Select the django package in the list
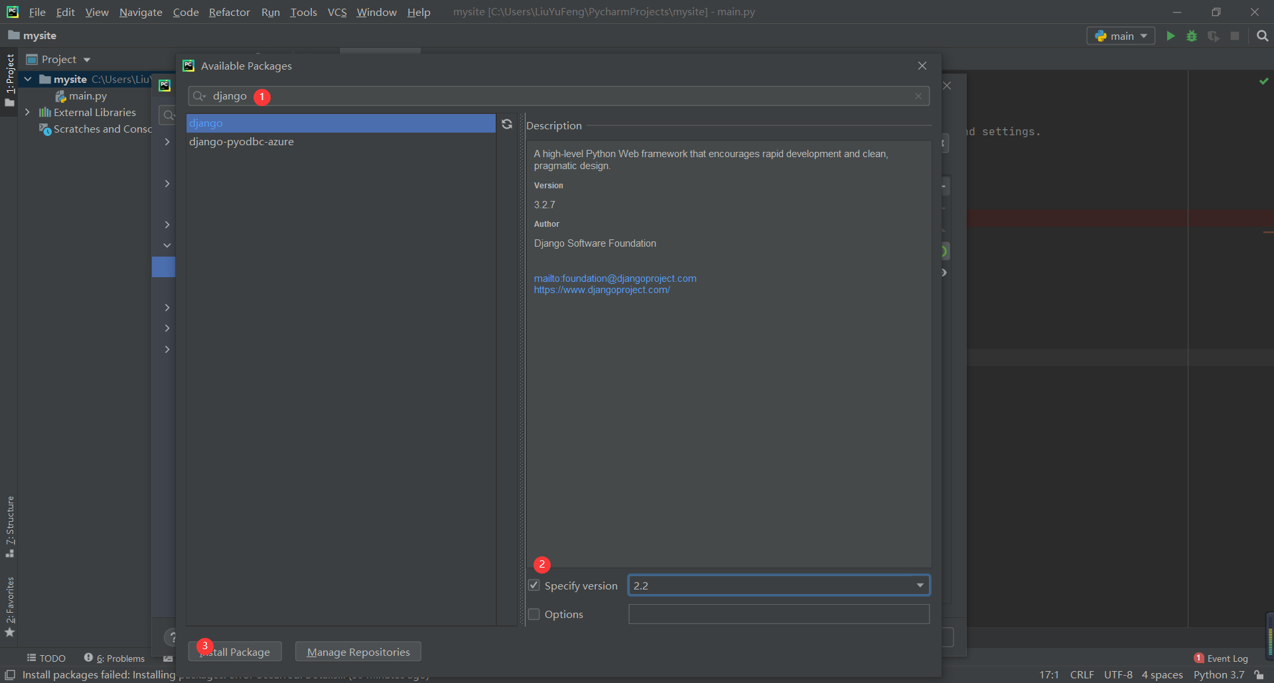 (341, 123)
